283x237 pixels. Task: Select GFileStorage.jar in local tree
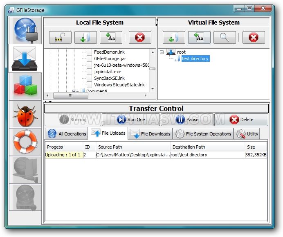tap(110, 59)
